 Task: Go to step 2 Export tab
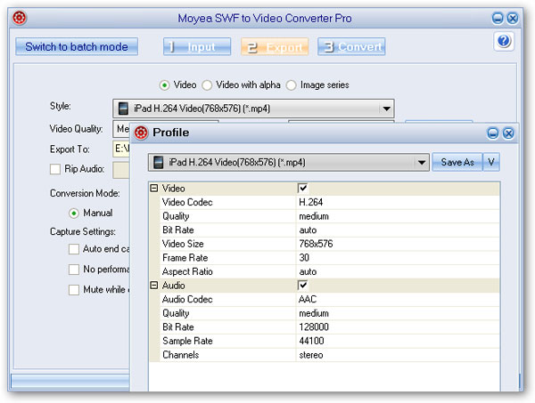[275, 46]
